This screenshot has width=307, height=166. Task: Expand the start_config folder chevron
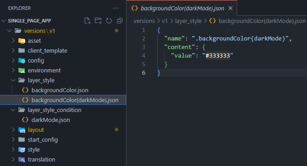(x=13, y=139)
